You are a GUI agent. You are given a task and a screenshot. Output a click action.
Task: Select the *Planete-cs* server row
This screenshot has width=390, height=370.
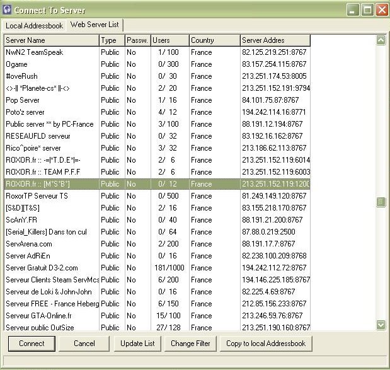tap(157, 88)
